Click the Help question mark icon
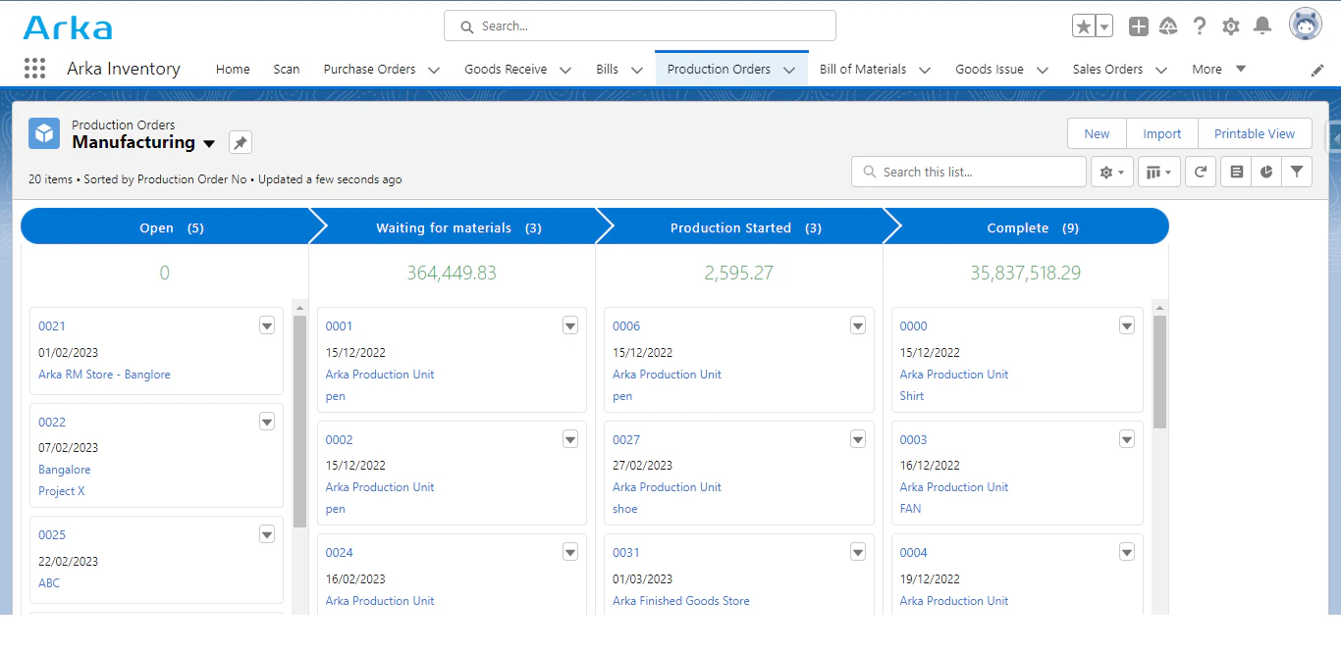This screenshot has height=651, width=1341. tap(1200, 26)
